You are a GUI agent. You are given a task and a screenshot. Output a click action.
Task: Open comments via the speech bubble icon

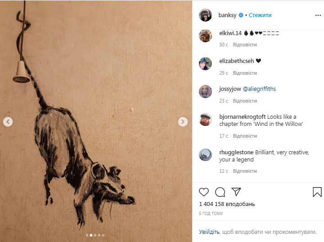point(220,192)
